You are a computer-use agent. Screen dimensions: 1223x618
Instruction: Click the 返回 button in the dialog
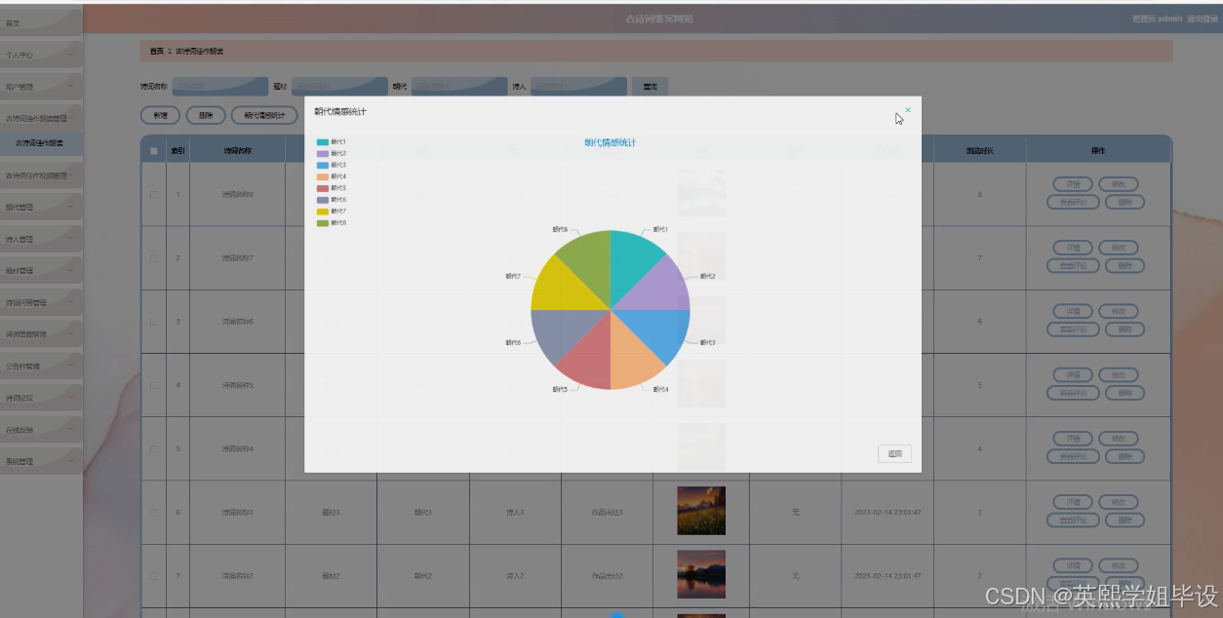(894, 453)
